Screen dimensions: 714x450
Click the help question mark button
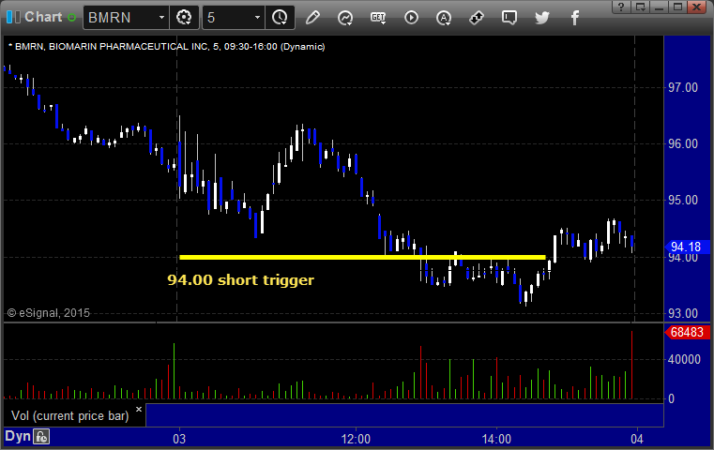tap(621, 7)
